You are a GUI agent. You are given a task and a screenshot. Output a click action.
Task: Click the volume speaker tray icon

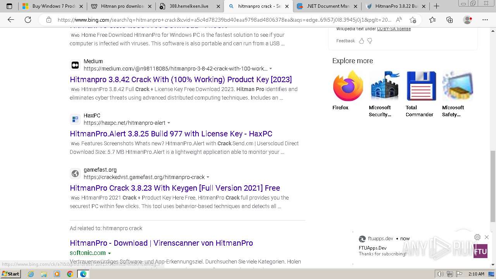pos(440,274)
